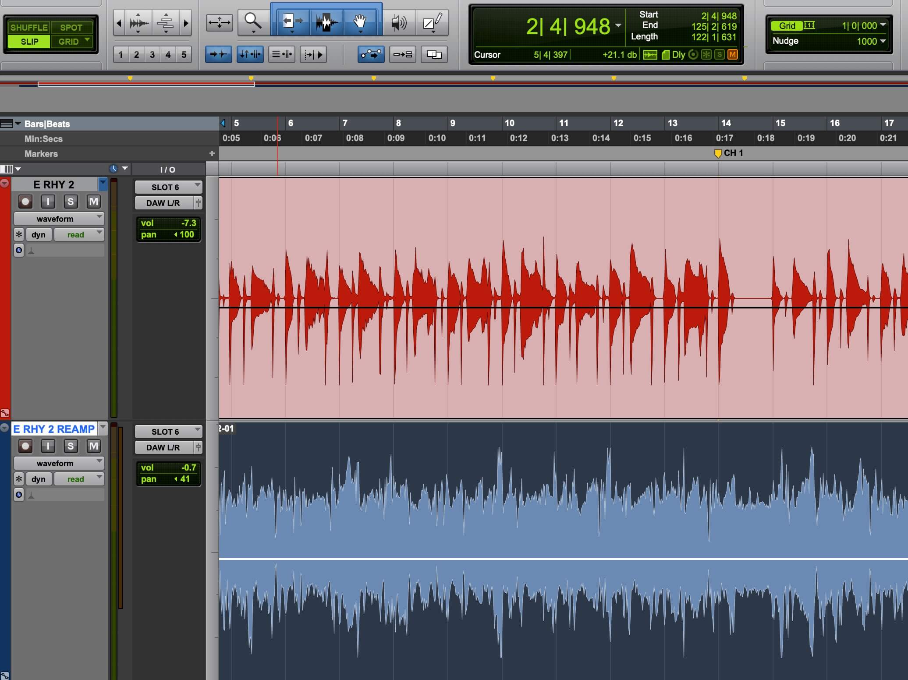Click MIDI zoom button
This screenshot has height=680, width=908.
166,22
